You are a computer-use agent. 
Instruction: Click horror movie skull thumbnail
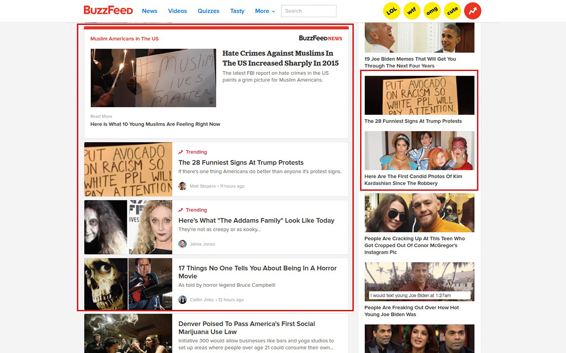click(x=128, y=284)
